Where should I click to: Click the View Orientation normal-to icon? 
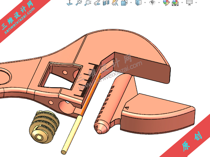[x=70, y=3]
